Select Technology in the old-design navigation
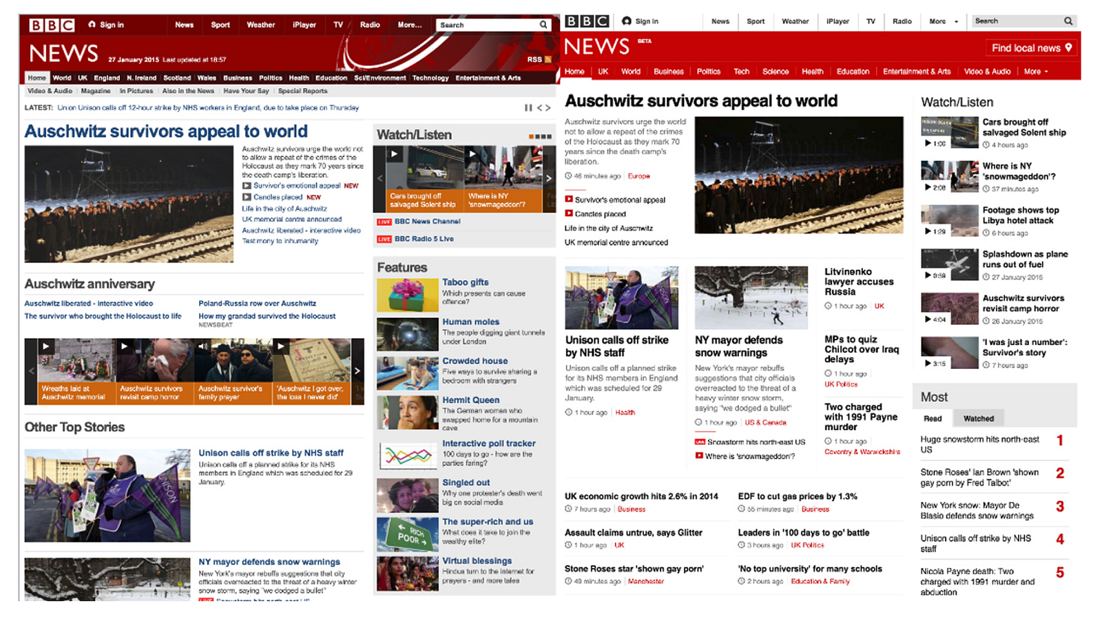 coord(430,78)
